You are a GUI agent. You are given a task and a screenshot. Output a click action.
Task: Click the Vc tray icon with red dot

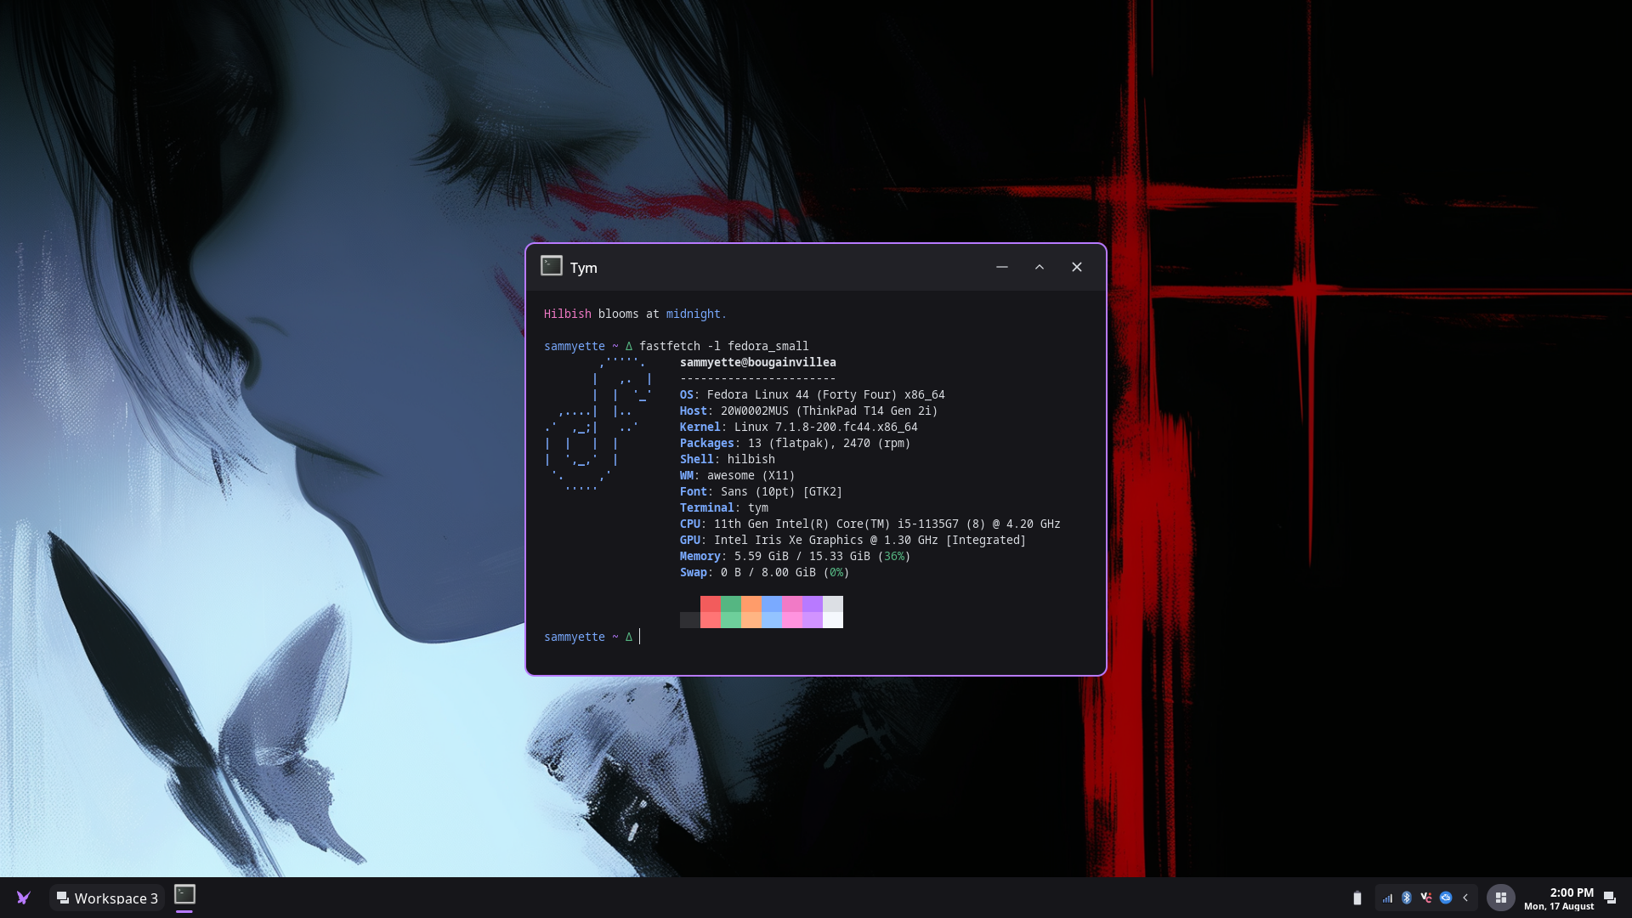[1426, 898]
